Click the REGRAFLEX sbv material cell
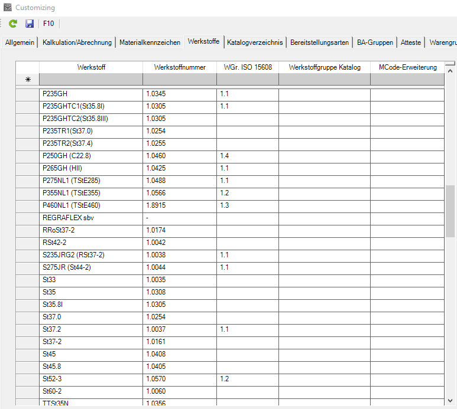Image resolution: width=457 pixels, height=409 pixels. [91, 218]
